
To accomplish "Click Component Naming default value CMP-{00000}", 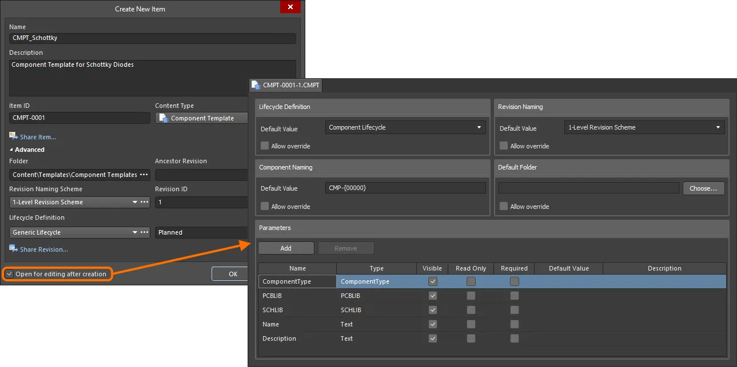I will (405, 188).
